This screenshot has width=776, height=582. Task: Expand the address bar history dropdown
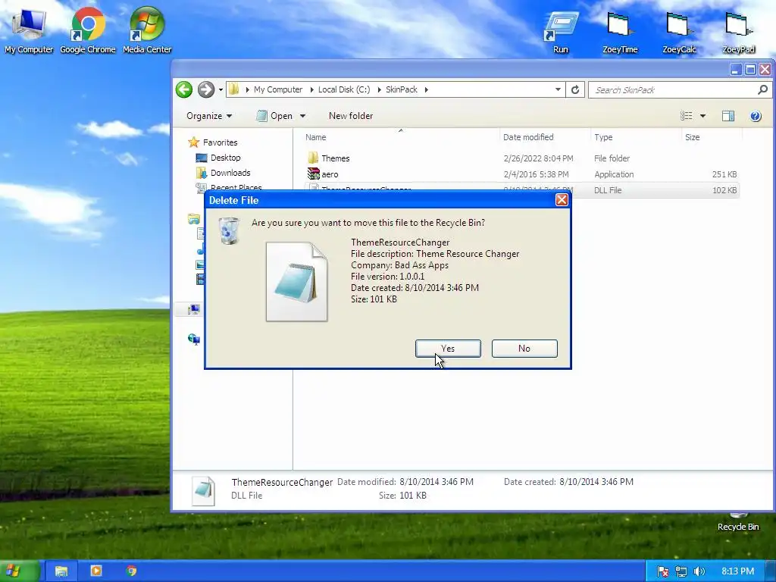click(x=558, y=89)
